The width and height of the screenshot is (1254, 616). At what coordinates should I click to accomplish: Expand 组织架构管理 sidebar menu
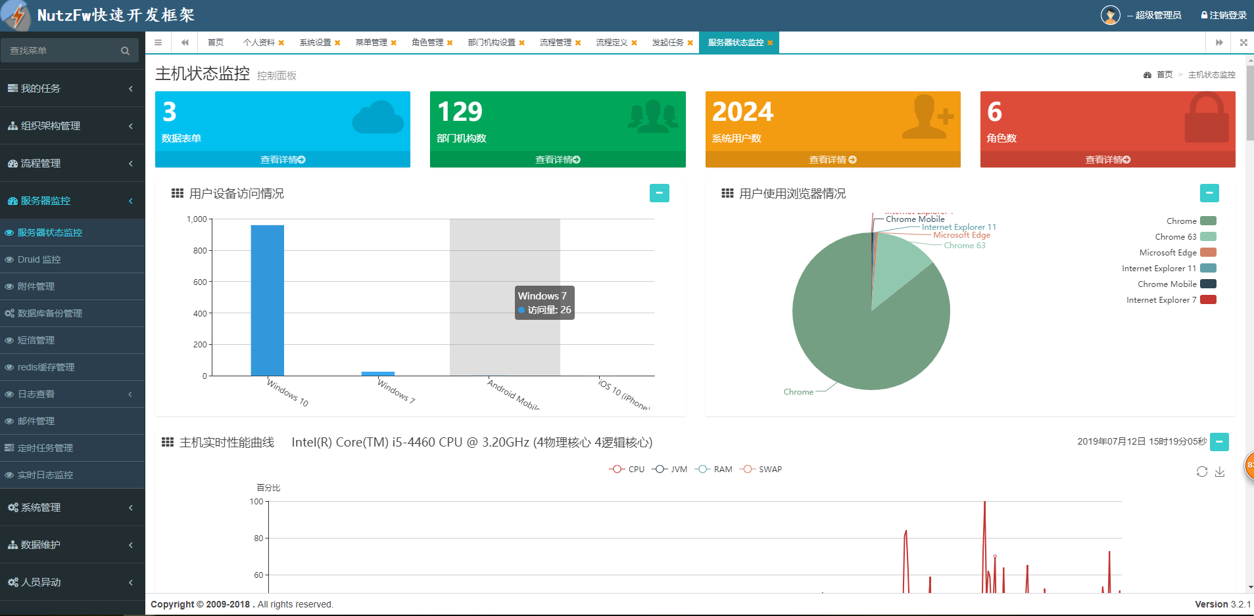pos(72,125)
